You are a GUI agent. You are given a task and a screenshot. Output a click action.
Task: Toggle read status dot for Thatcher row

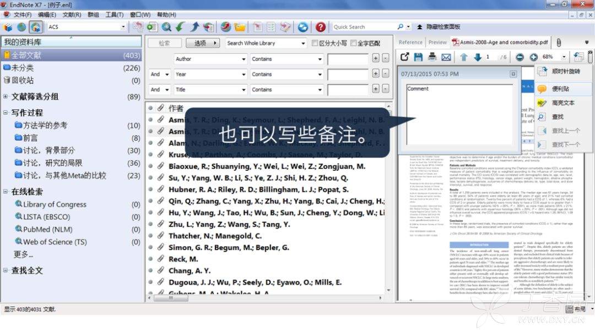tap(150, 236)
